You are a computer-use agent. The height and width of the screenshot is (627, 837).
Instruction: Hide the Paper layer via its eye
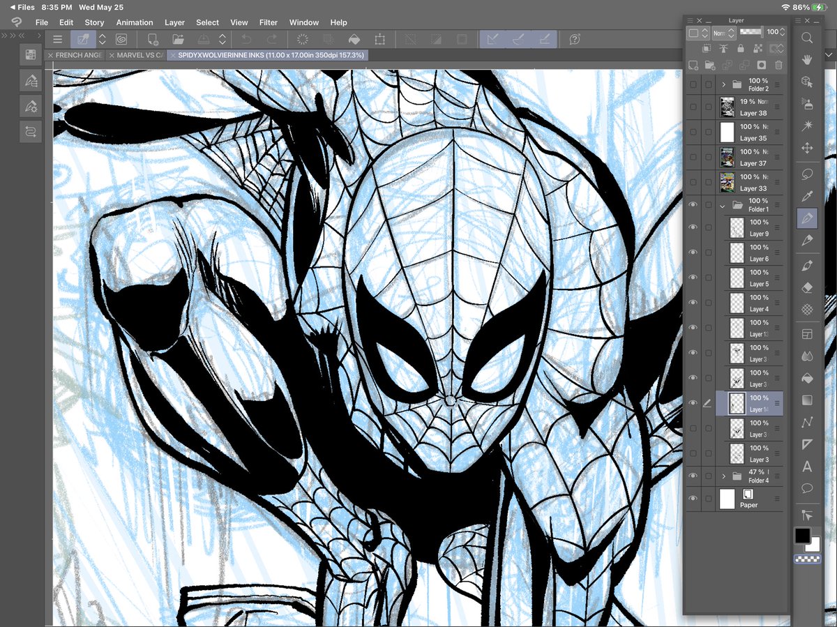click(693, 499)
